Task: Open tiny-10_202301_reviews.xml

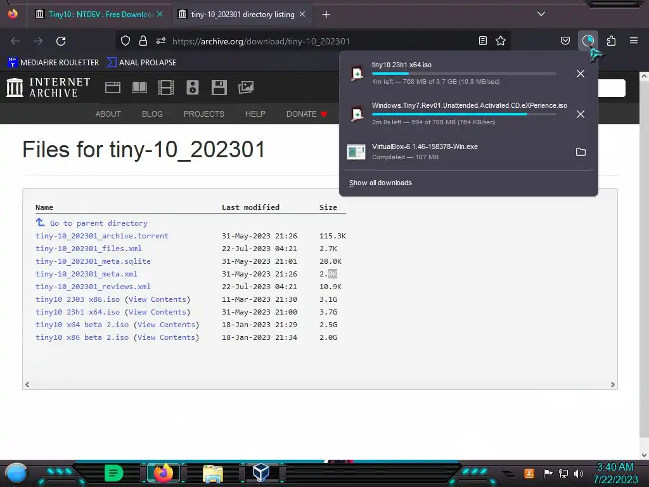Action: coord(93,287)
